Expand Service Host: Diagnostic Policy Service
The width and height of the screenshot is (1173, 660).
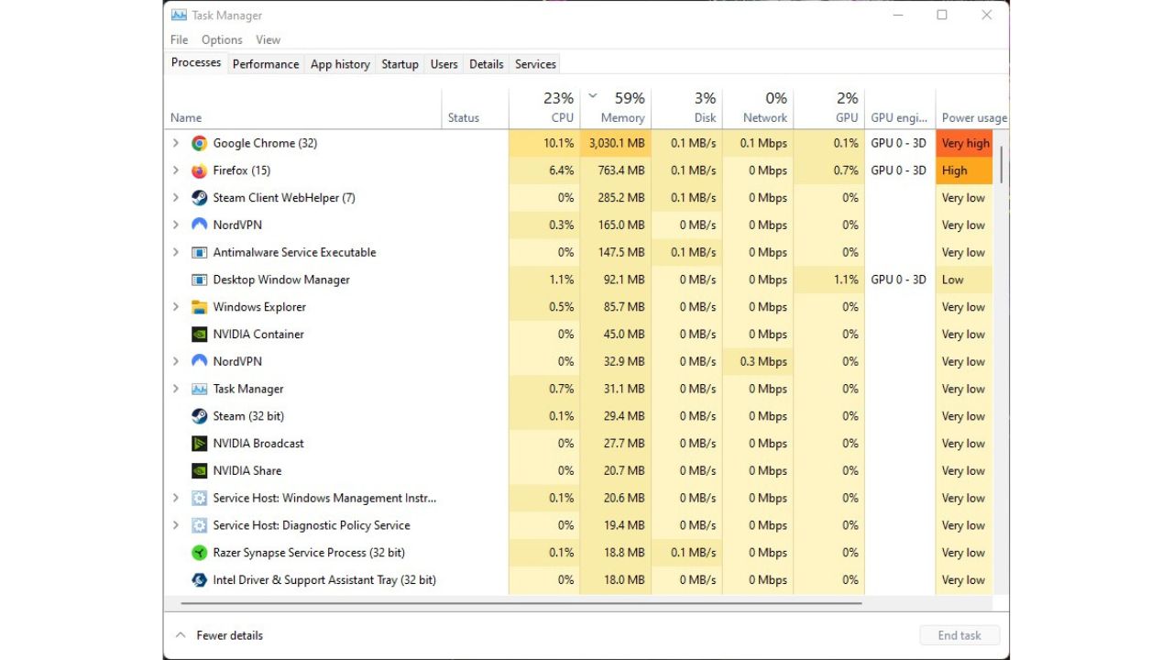176,525
